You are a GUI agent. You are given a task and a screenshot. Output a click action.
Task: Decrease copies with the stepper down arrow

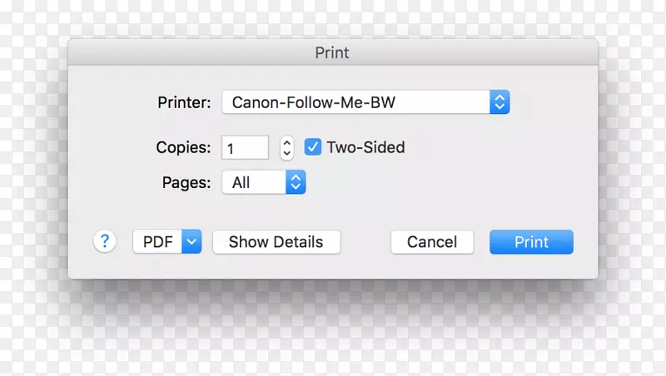[287, 153]
